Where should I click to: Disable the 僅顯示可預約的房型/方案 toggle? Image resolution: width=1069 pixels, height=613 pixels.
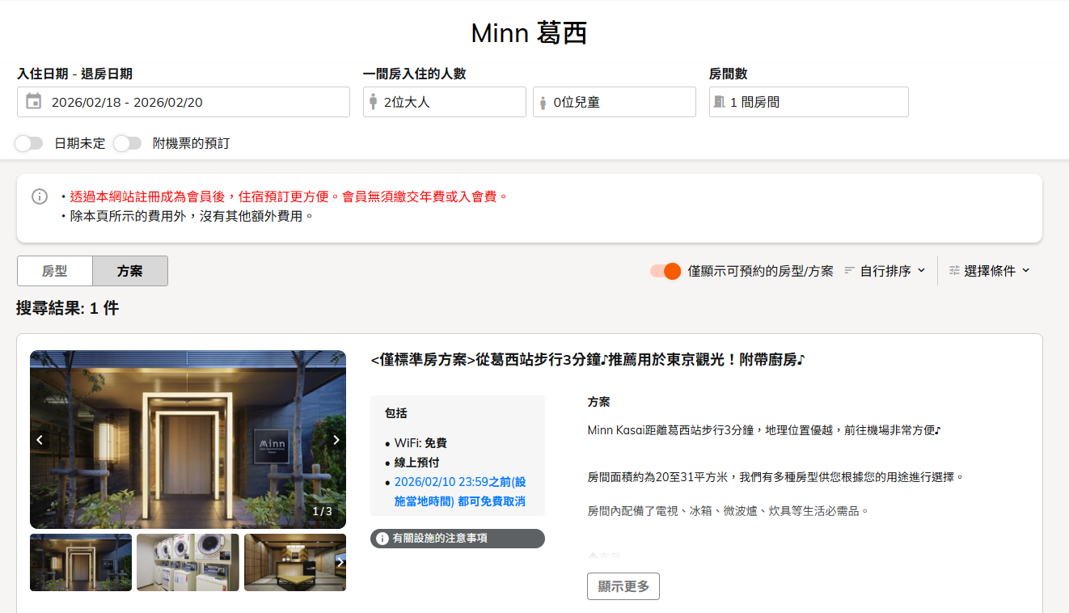pos(665,272)
